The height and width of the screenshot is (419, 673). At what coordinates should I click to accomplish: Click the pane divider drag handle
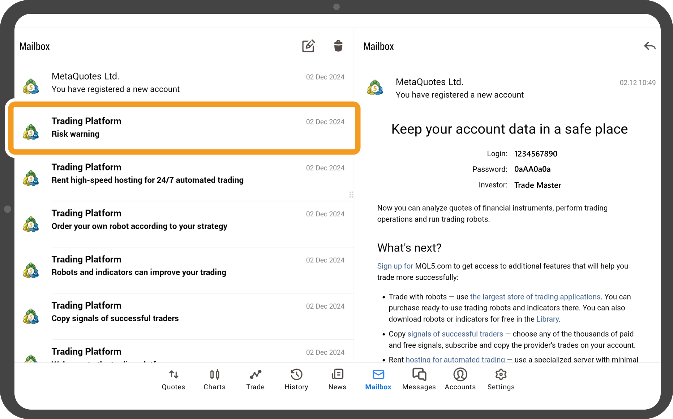[x=351, y=195]
